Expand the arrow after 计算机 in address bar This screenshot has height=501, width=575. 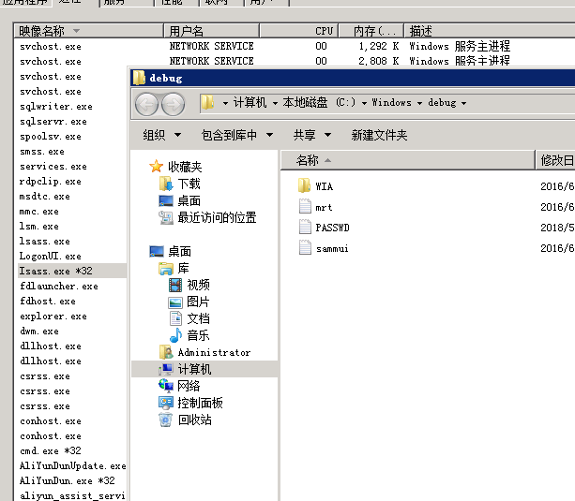pyautogui.click(x=275, y=103)
